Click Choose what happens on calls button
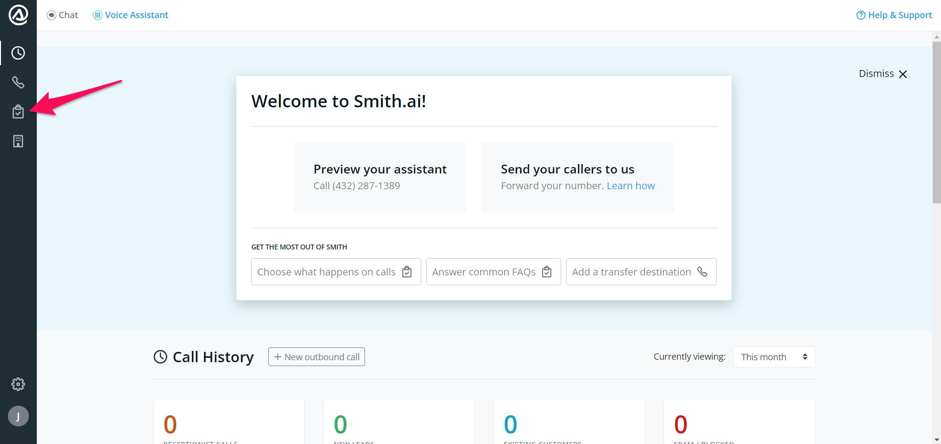941x444 pixels. pos(336,271)
